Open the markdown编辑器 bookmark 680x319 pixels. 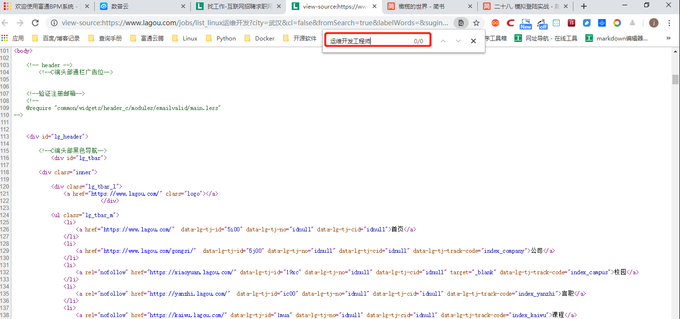(616, 38)
